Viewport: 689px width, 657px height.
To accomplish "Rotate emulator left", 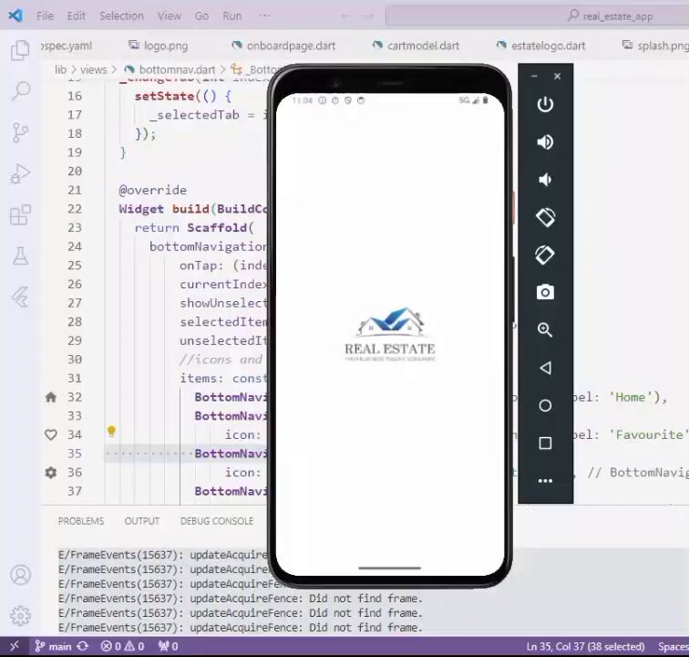I will 545,217.
